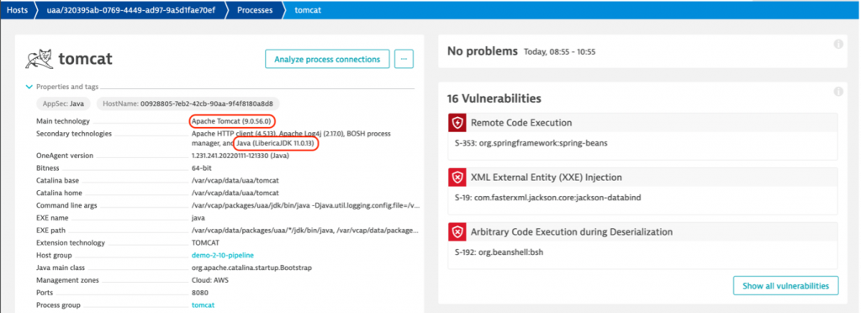
Task: Show all vulnerabilities
Action: pyautogui.click(x=786, y=286)
